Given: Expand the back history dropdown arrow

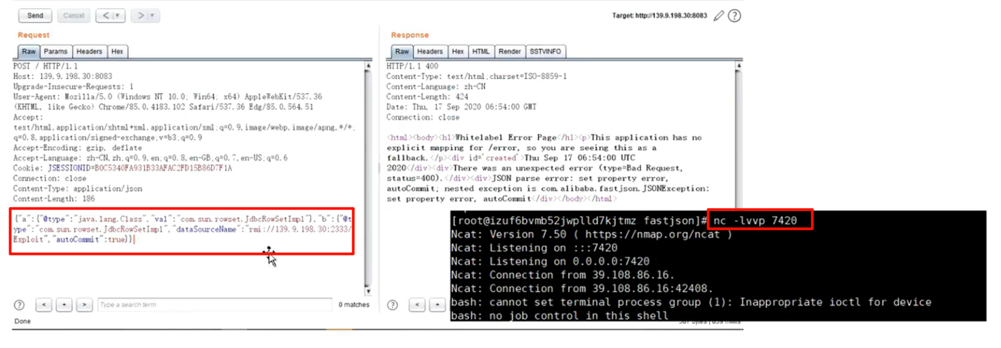Looking at the screenshot, I should coord(118,16).
